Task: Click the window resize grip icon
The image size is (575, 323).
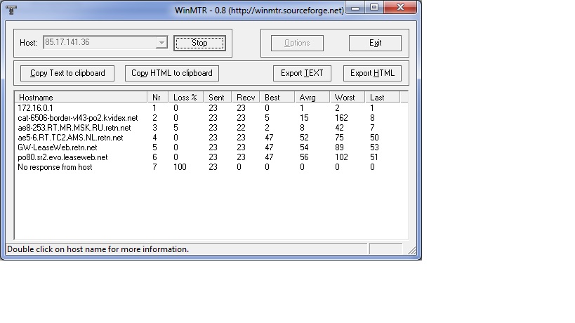Action: (412, 251)
